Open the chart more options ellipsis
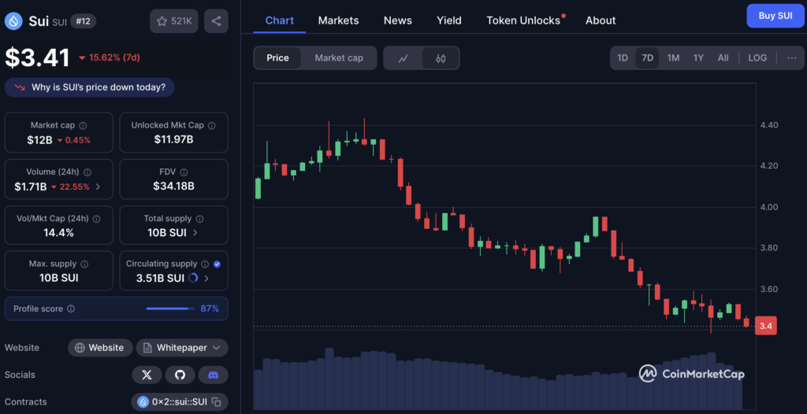Viewport: 807px width, 414px height. [791, 57]
